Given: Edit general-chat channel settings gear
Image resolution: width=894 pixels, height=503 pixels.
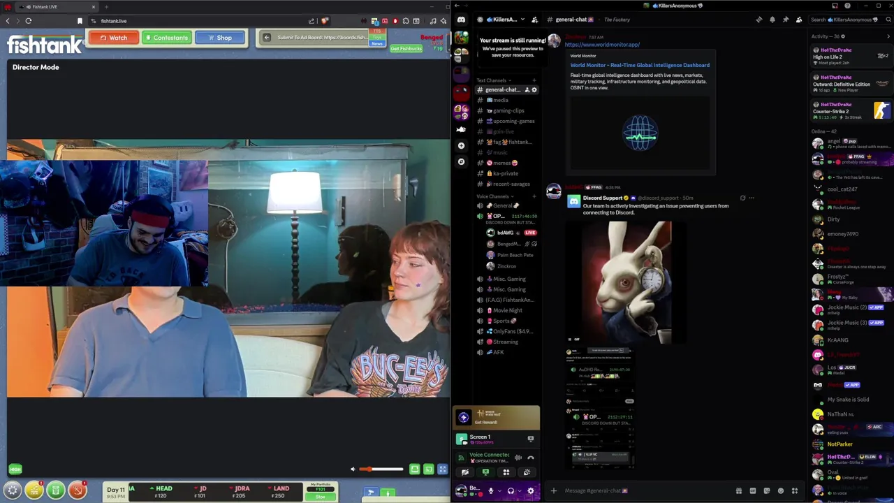Looking at the screenshot, I should coord(534,89).
